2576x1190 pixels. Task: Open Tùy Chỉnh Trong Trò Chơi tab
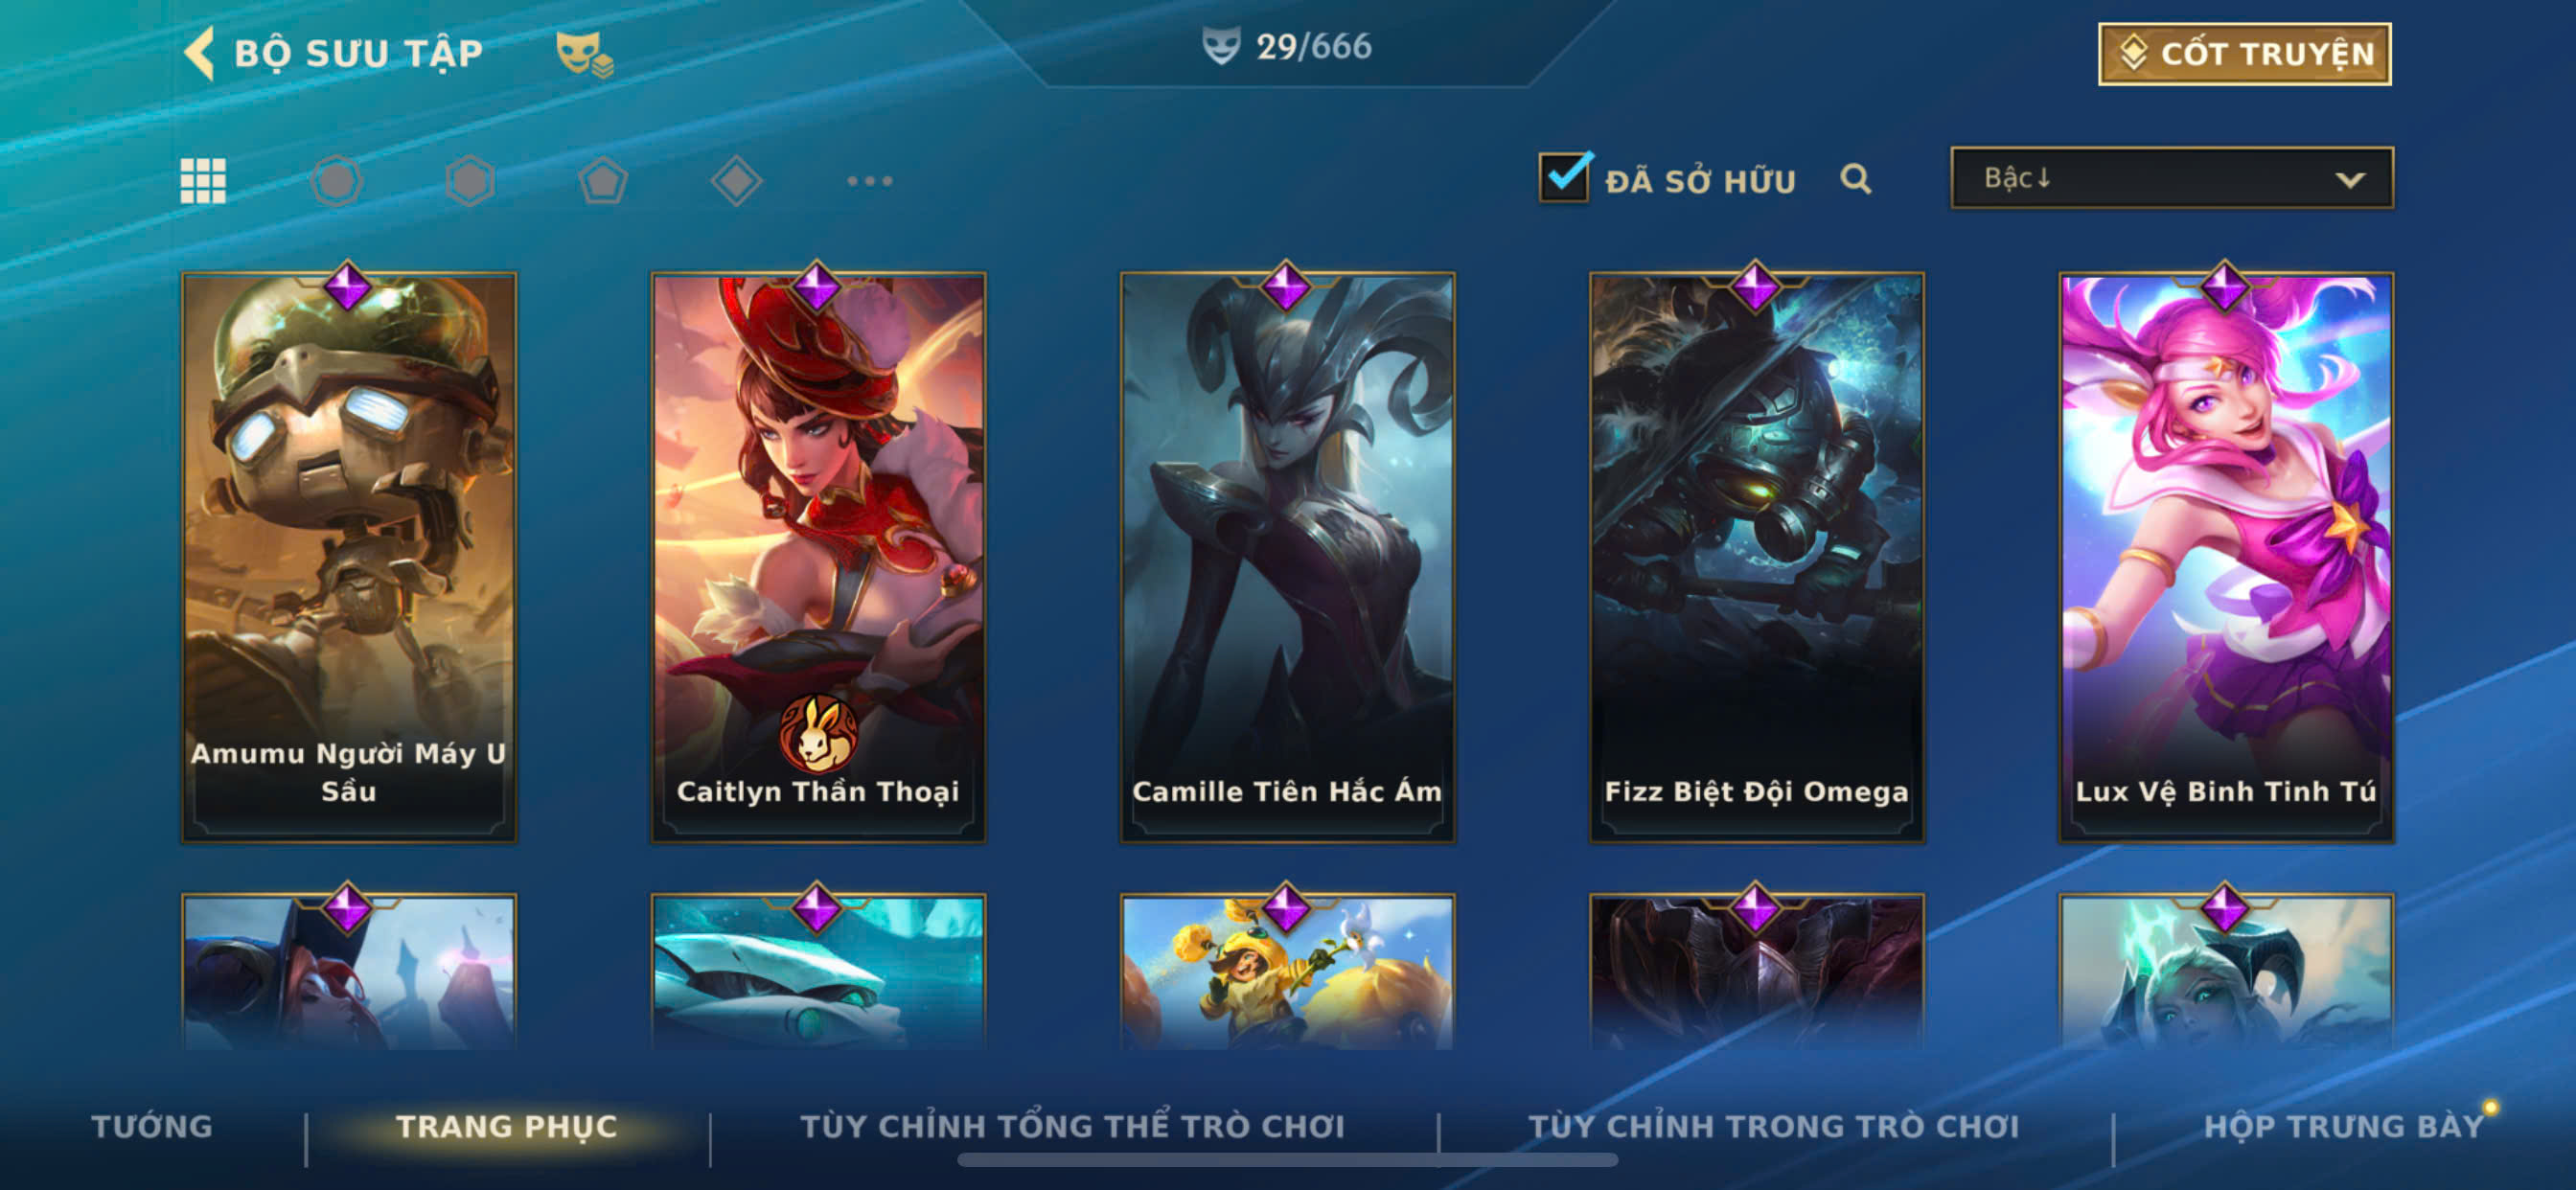(x=1773, y=1126)
